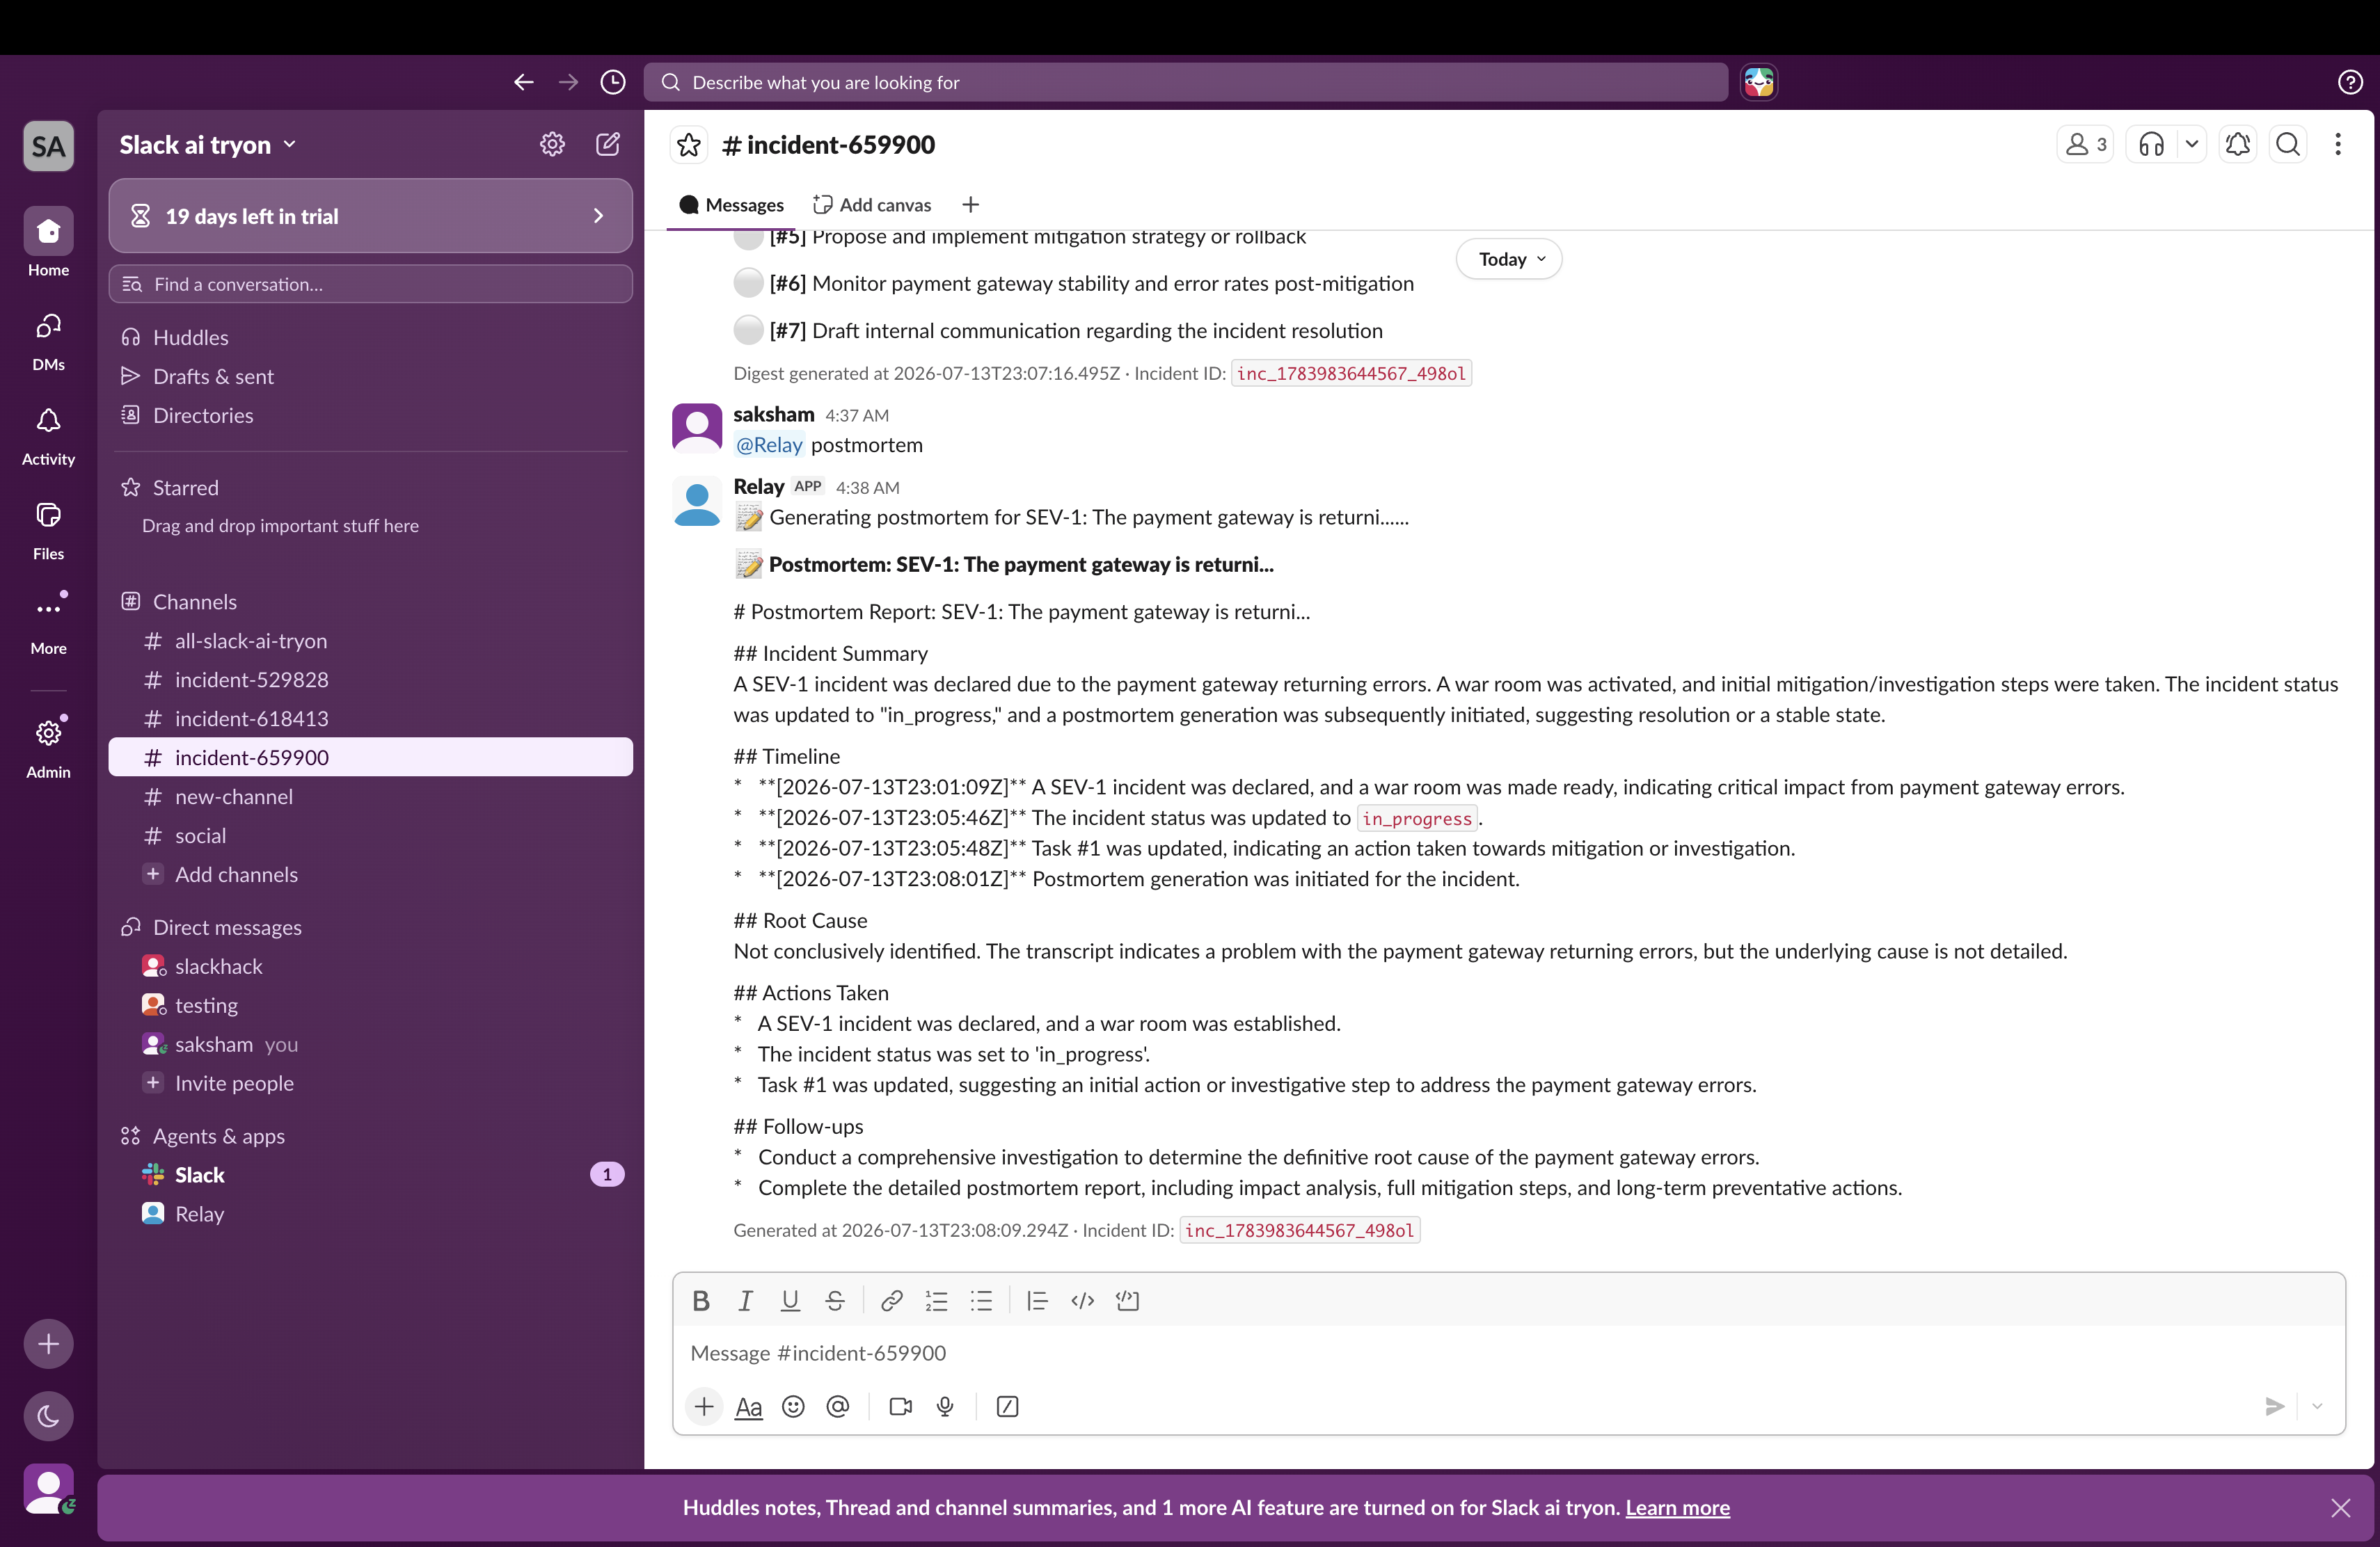Open the help menu
The image size is (2380, 1547).
point(2350,82)
